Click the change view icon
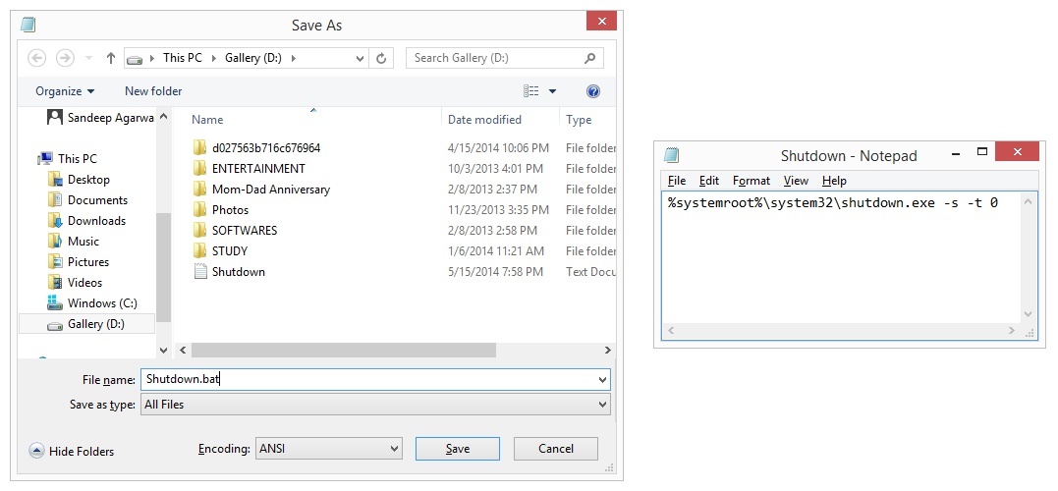The width and height of the screenshot is (1058, 491). pos(531,91)
